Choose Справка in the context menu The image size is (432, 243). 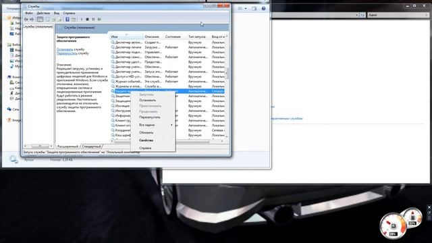[x=153, y=148]
